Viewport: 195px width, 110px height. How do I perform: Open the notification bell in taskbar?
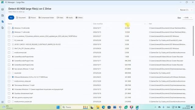[192, 107]
